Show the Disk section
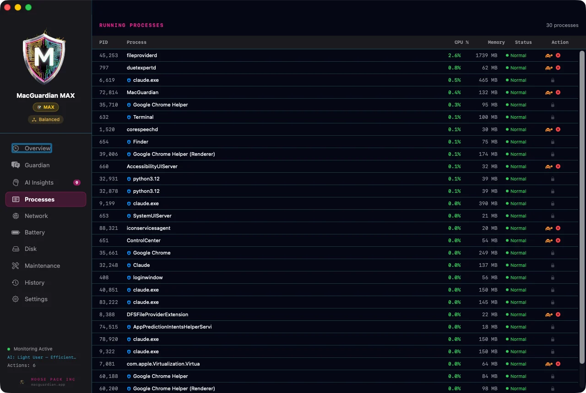586x393 pixels. click(x=46, y=249)
